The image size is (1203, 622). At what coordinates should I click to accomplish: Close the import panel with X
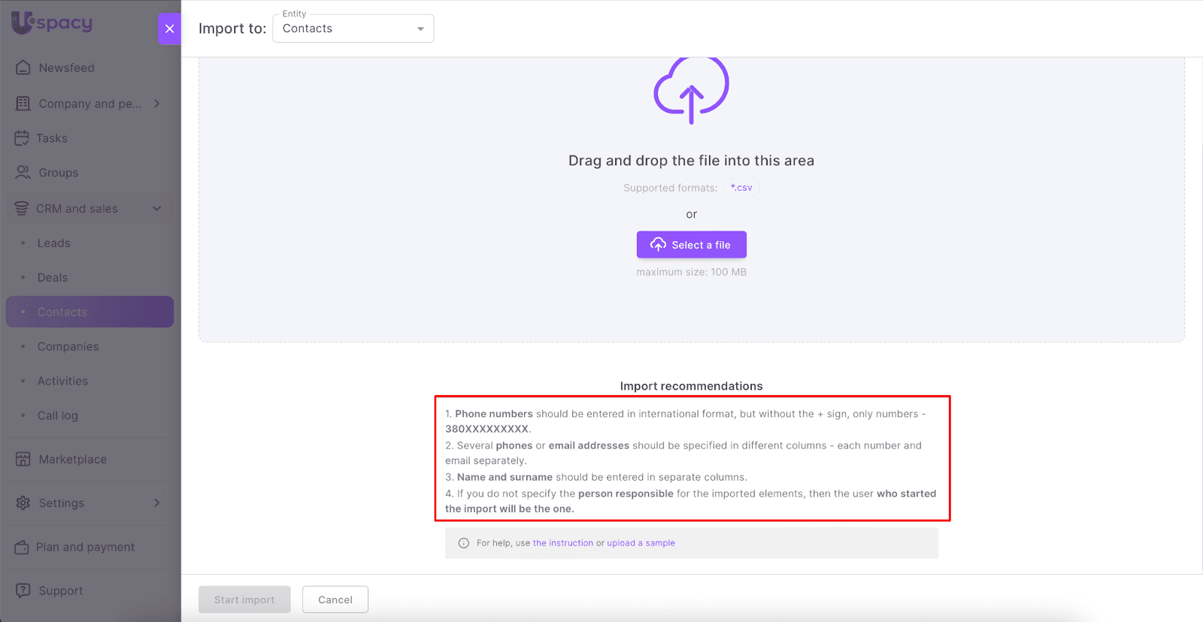click(x=169, y=29)
